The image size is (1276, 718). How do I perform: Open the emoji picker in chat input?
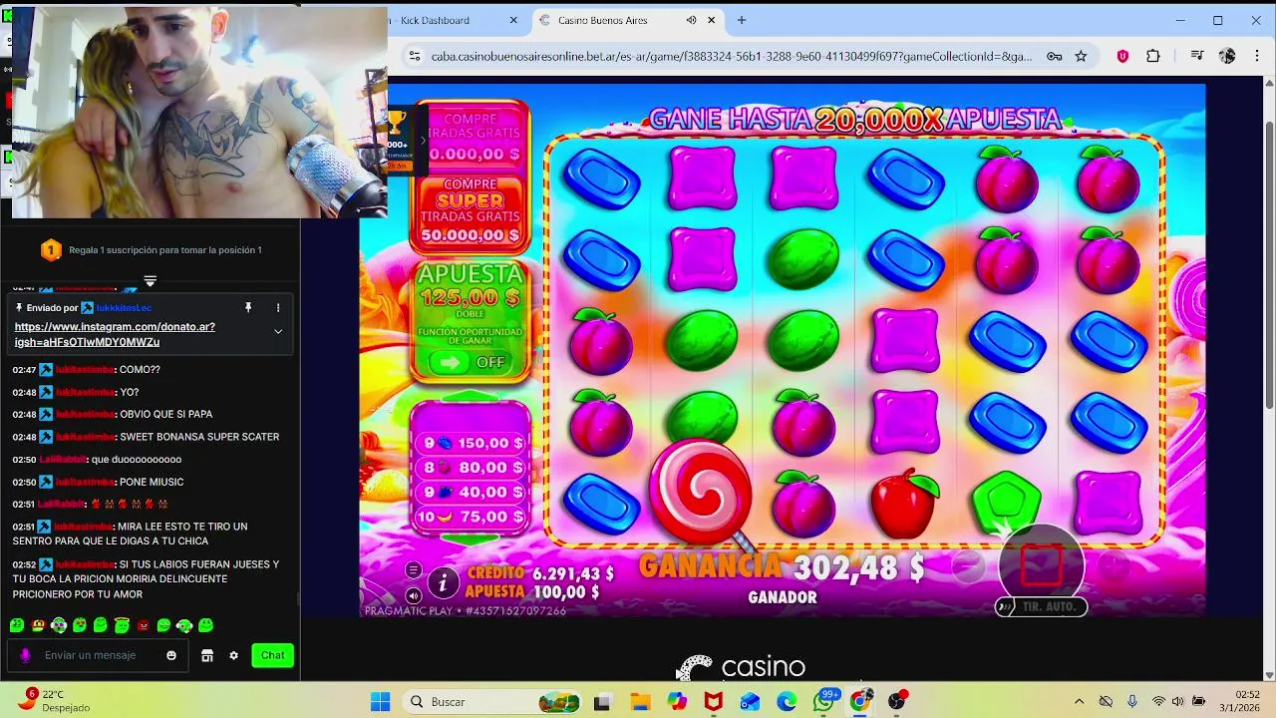pos(171,655)
